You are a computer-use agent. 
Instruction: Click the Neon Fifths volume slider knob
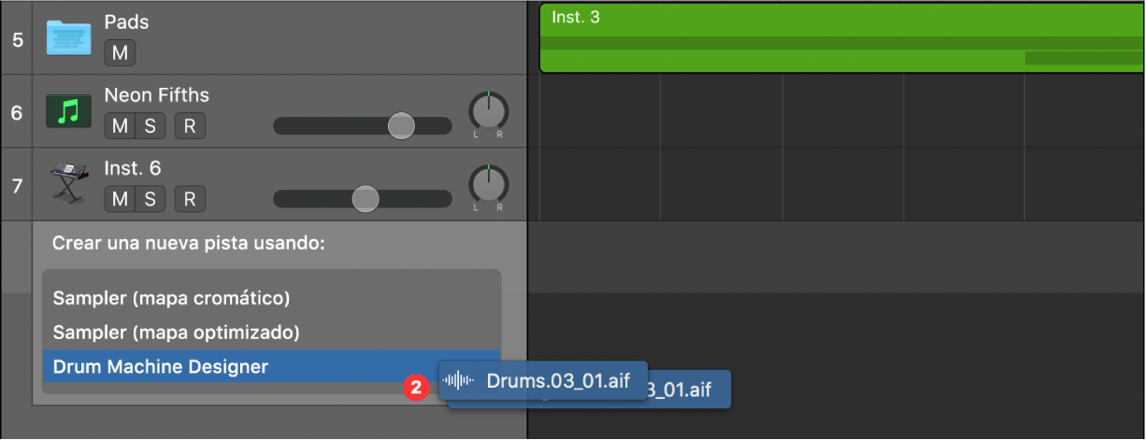401,125
